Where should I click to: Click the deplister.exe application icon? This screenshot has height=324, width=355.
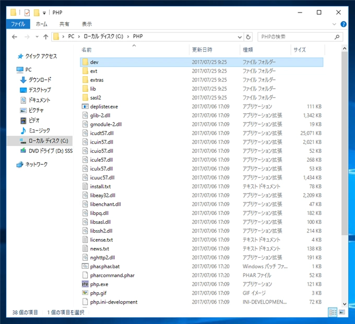[85, 106]
